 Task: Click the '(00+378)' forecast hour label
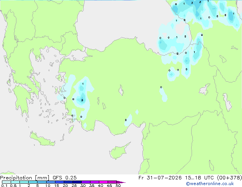pyautogui.click(x=229, y=178)
